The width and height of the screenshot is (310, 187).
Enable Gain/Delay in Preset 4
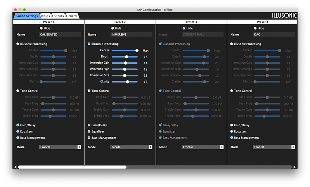point(232,125)
